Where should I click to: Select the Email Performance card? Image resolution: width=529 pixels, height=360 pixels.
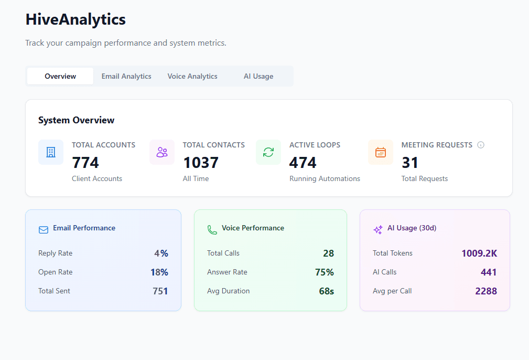[103, 260]
